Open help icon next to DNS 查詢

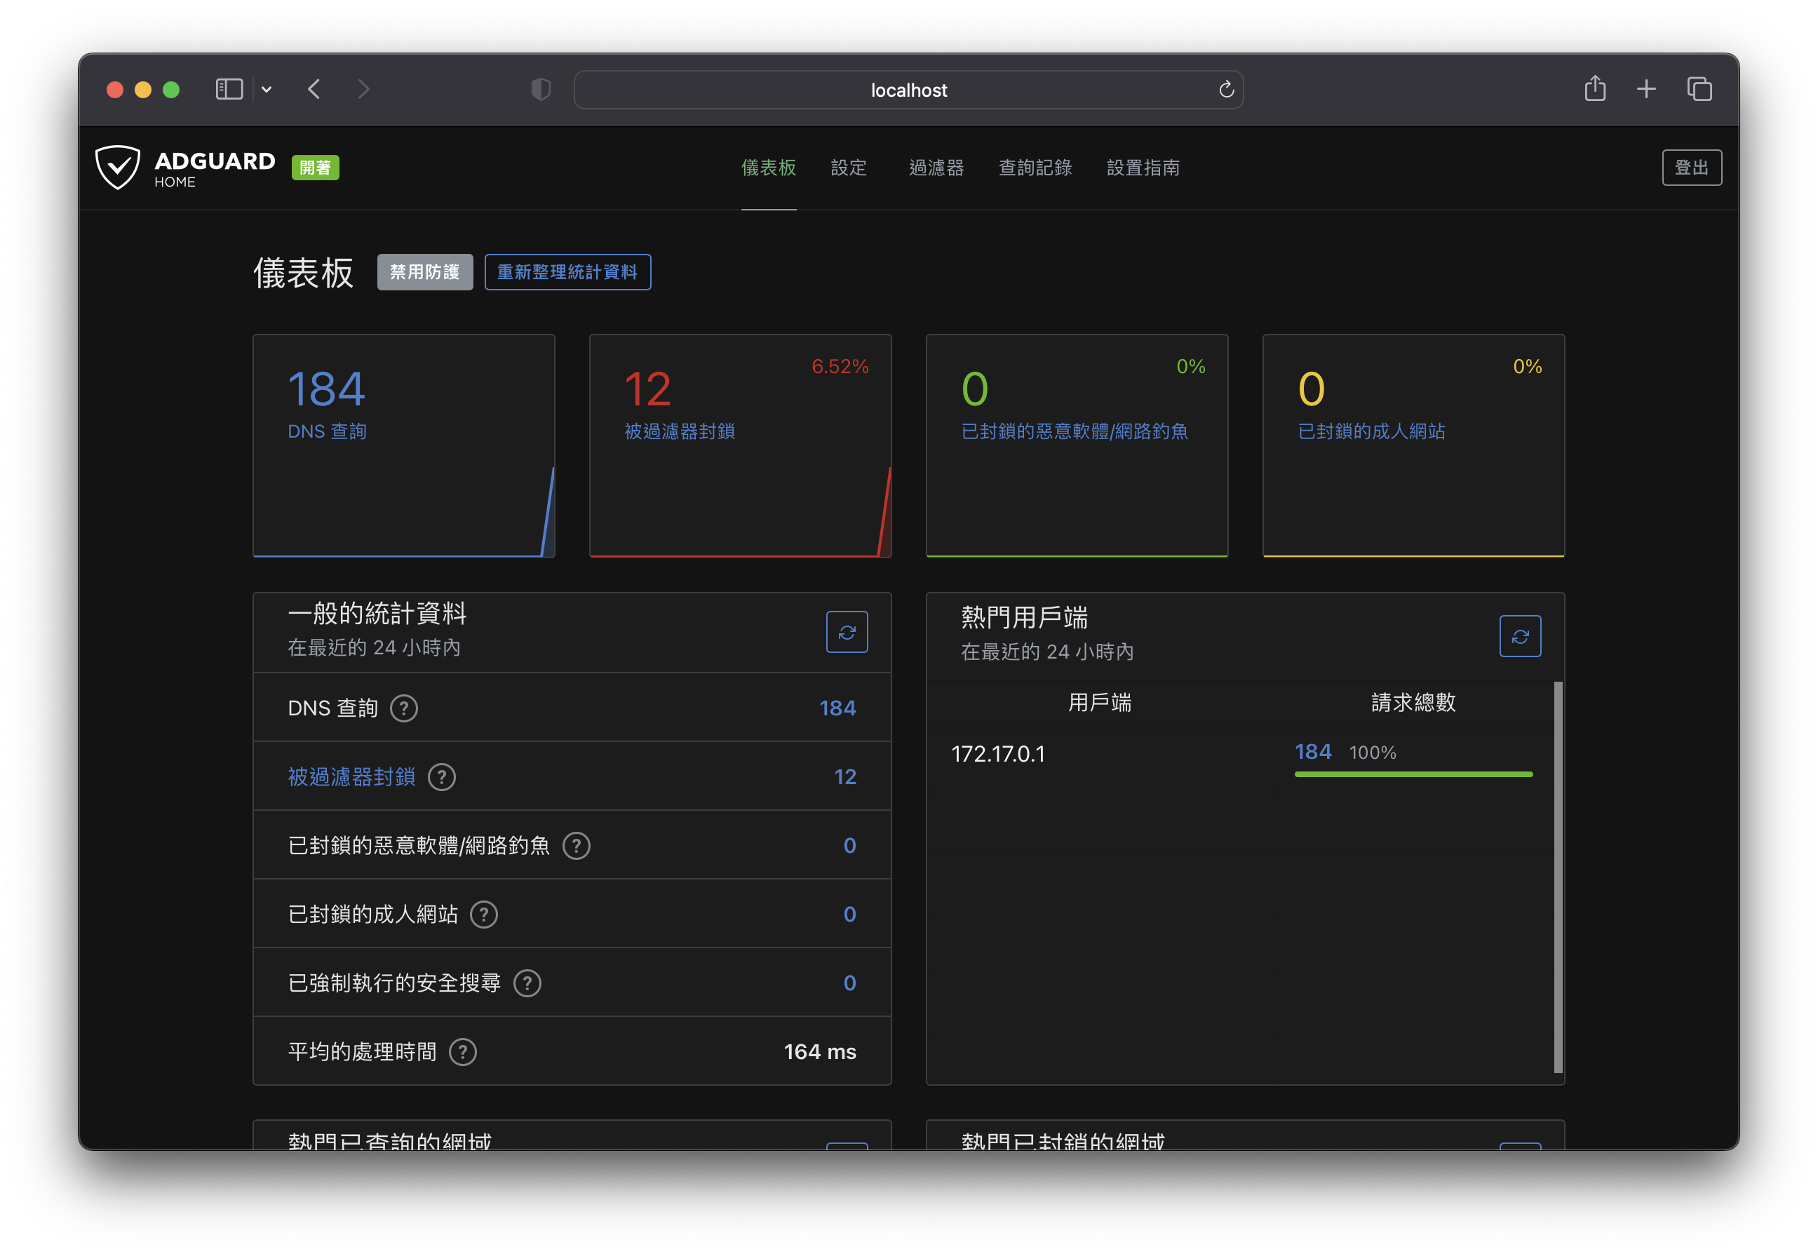[x=404, y=708]
